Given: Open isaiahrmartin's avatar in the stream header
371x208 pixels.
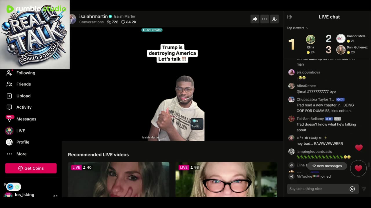Looking at the screenshot, I should [x=72, y=19].
